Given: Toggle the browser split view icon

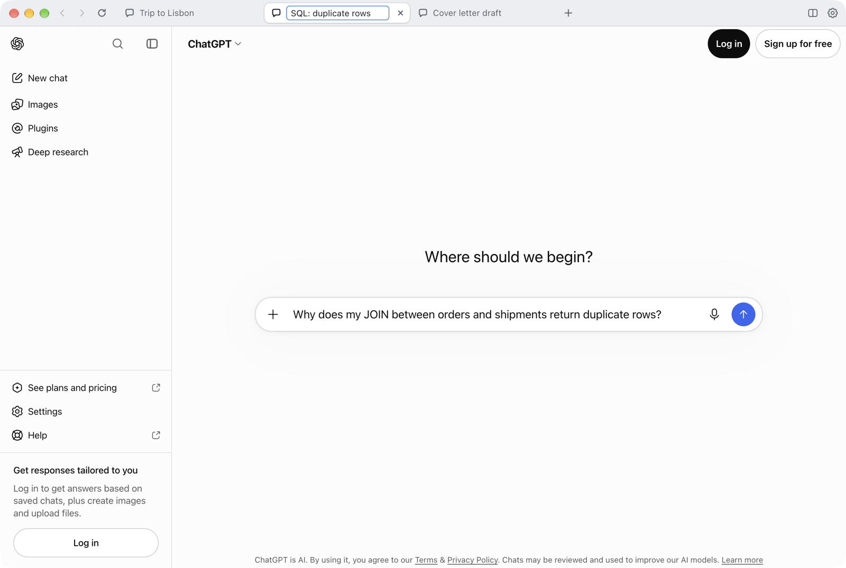Looking at the screenshot, I should (812, 13).
